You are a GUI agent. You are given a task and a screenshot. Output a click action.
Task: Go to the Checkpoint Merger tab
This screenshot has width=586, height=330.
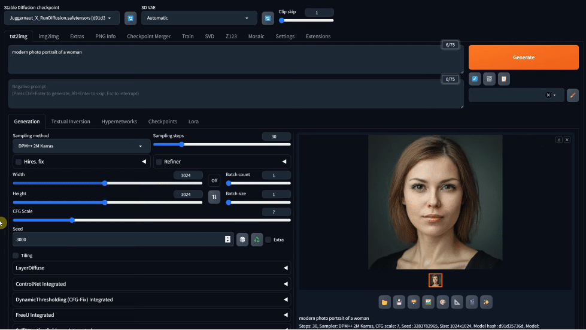coord(148,37)
